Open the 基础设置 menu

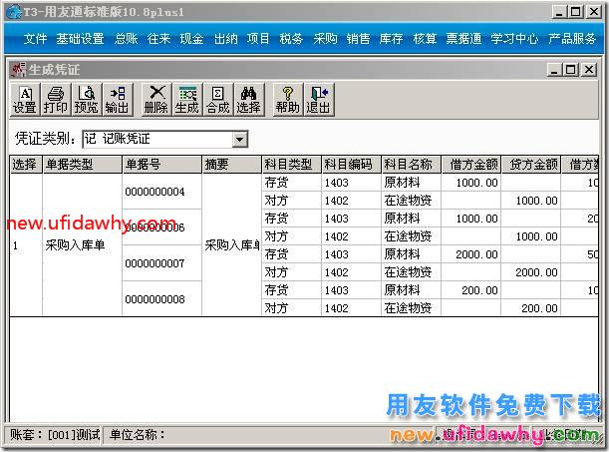[80, 39]
